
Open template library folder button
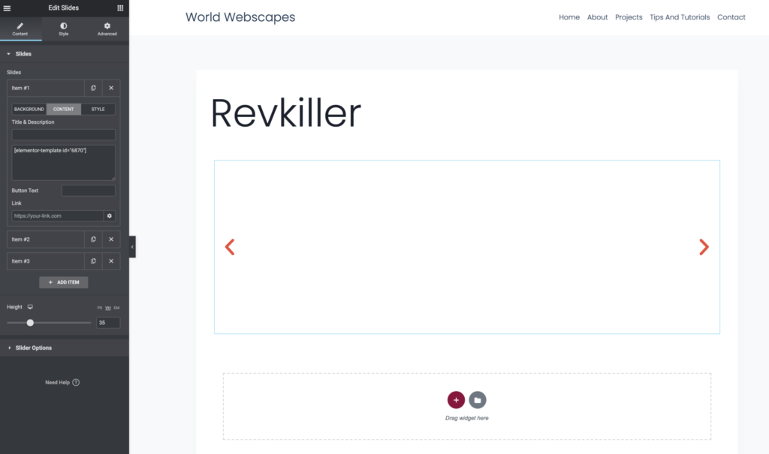pyautogui.click(x=478, y=400)
